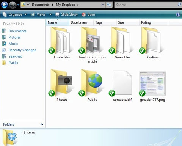Click the magnifier search icon

click(x=179, y=5)
